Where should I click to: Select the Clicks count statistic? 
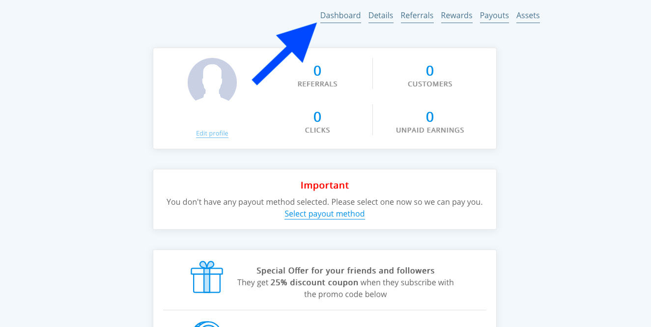pyautogui.click(x=317, y=117)
